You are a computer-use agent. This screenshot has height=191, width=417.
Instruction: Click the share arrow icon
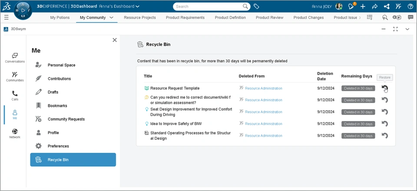[374, 7]
